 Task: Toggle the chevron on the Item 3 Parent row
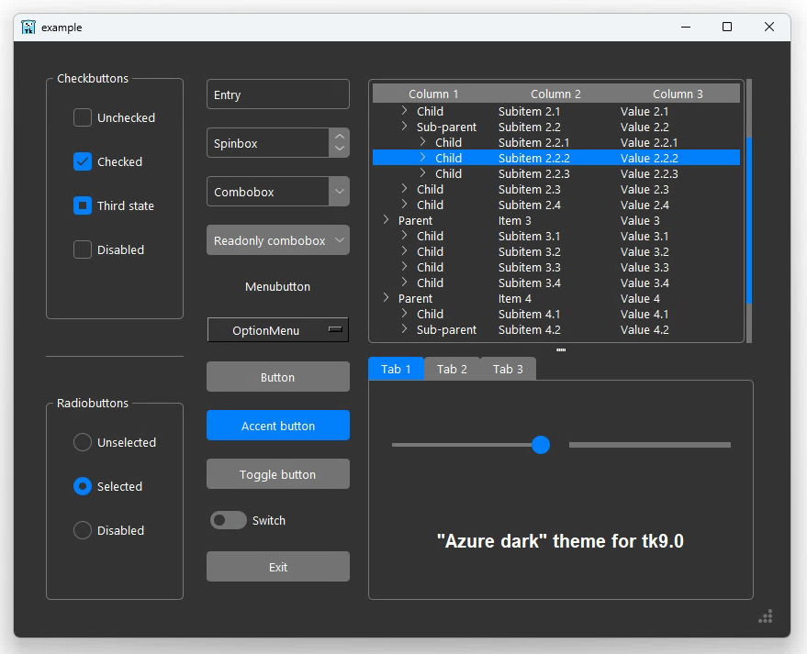coord(386,220)
